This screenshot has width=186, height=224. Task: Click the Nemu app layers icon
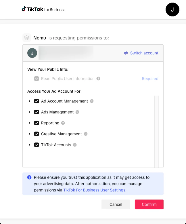pyautogui.click(x=27, y=38)
